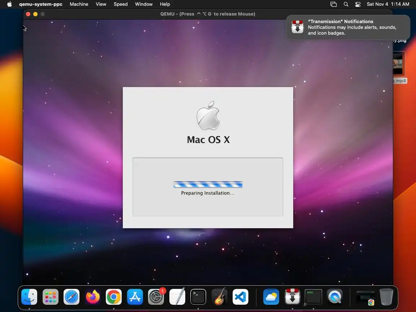Open the Window menu
The height and width of the screenshot is (312, 416).
pos(144,4)
